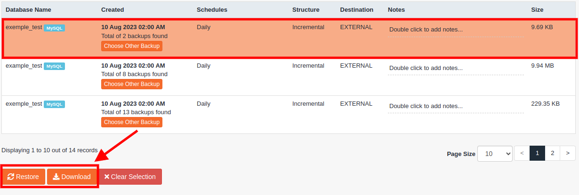The height and width of the screenshot is (195, 579).
Task: Choose Other Backup for the 9.69 KB row
Action: point(132,46)
